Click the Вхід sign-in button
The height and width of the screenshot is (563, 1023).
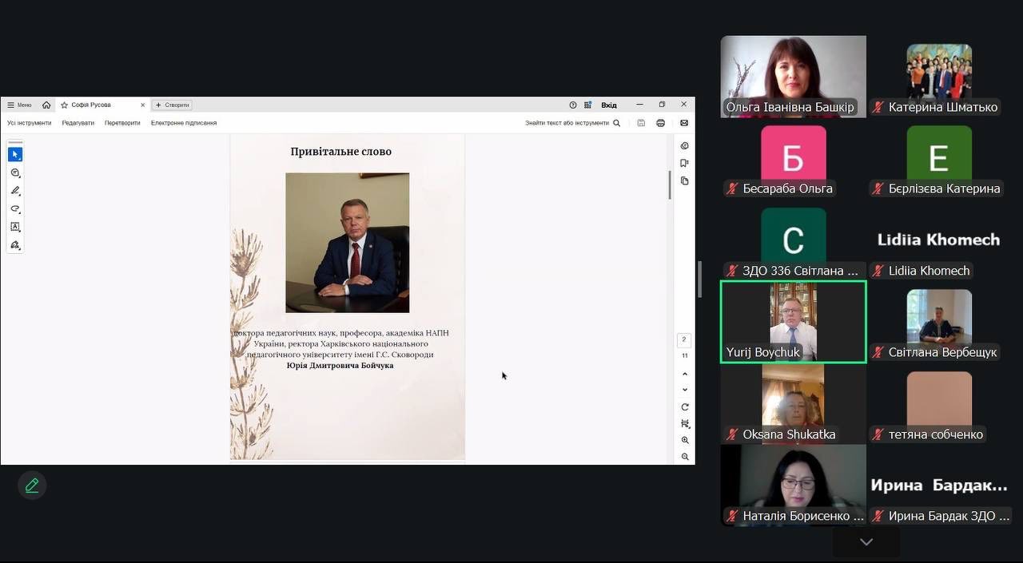608,105
